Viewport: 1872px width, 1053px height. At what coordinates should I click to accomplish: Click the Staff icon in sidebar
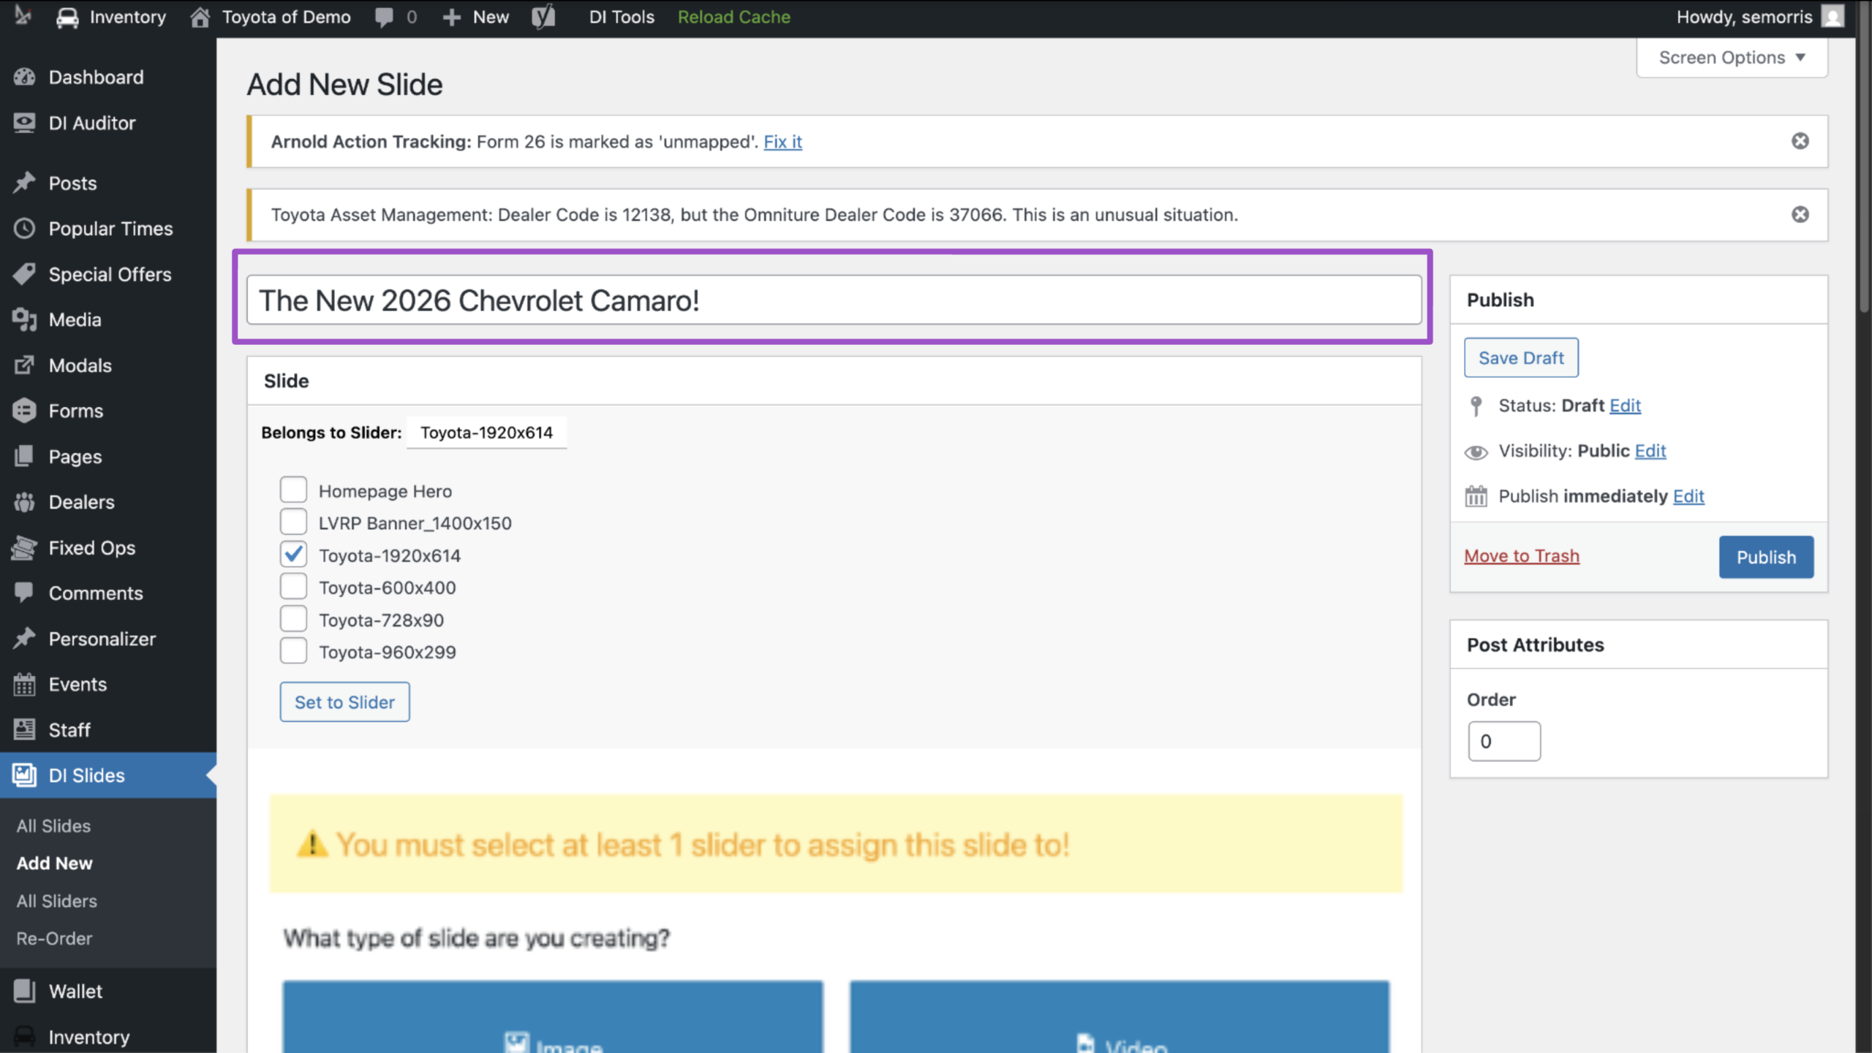click(x=24, y=729)
